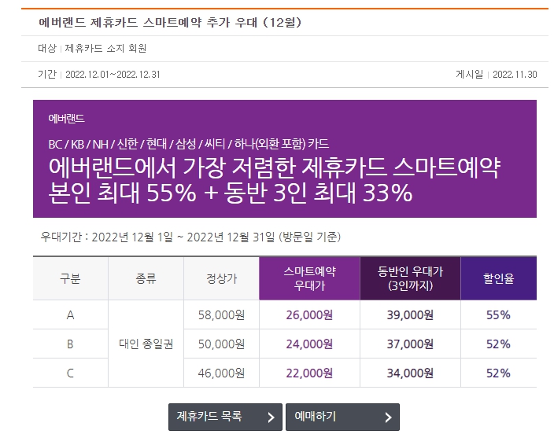The image size is (554, 445).
Task: Click the 52% discount rate in row C
Action: (499, 373)
